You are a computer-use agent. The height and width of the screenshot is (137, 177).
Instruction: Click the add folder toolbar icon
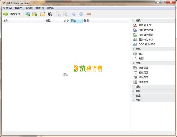(35, 14)
